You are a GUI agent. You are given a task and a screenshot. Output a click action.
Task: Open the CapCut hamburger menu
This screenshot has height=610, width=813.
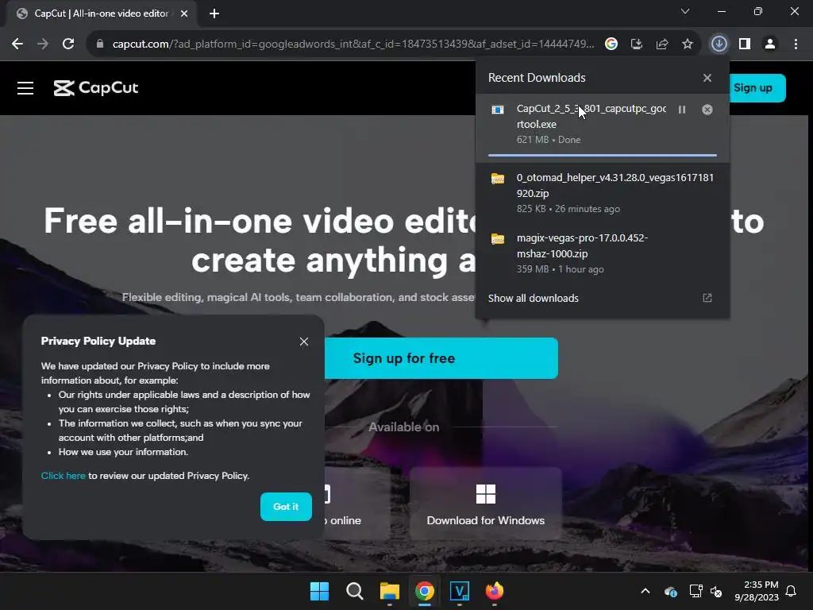point(25,88)
